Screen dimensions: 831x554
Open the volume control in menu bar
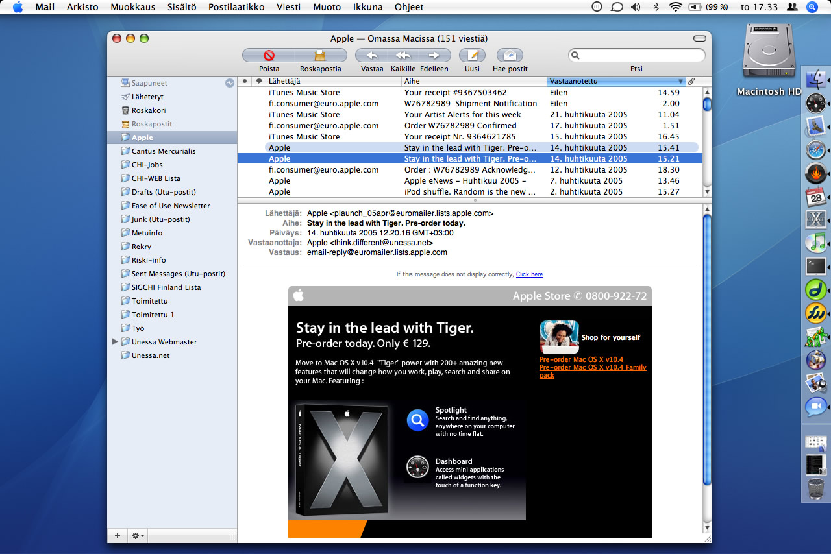[636, 7]
